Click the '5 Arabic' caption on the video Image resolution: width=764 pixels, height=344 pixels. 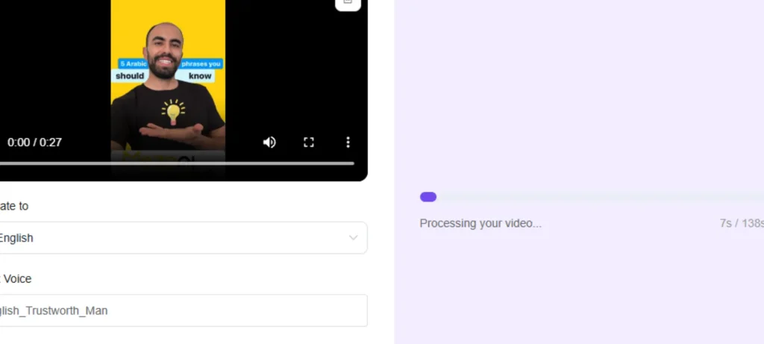[x=133, y=64]
